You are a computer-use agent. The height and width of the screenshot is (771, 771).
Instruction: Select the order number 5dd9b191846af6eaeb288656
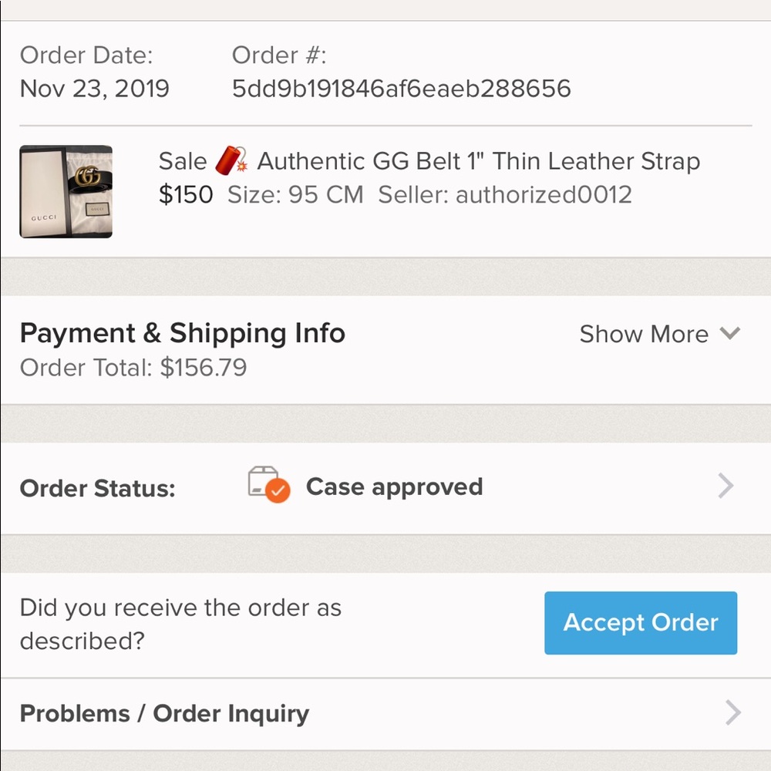[400, 88]
